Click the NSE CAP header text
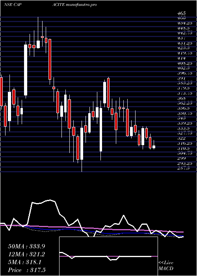Screen dimensions: 197x276 pyautogui.click(x=13, y=5)
